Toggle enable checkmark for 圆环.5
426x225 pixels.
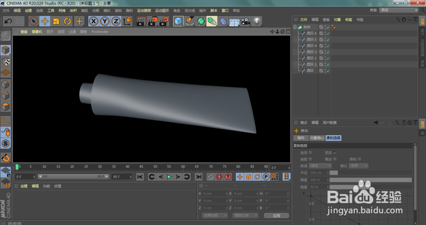(328, 40)
